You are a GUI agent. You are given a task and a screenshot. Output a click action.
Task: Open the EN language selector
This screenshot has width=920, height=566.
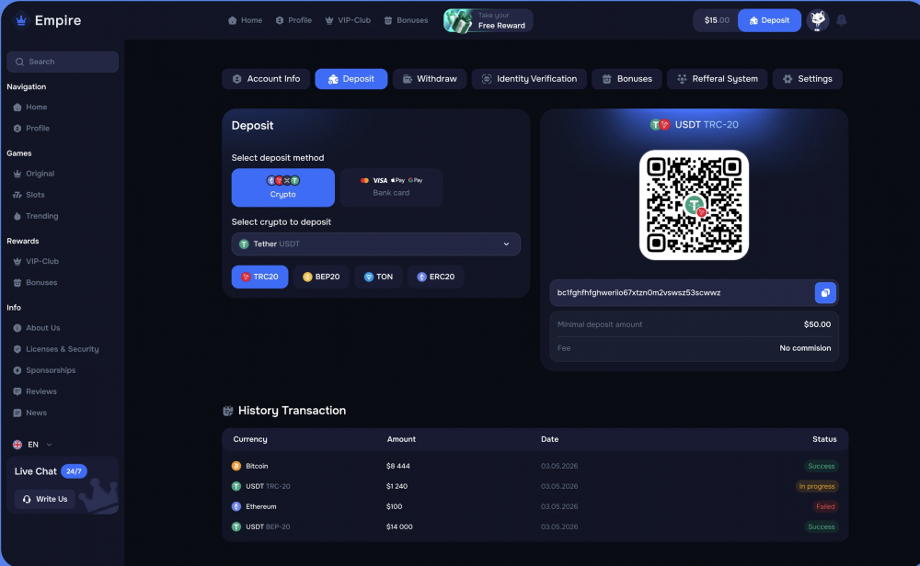33,445
